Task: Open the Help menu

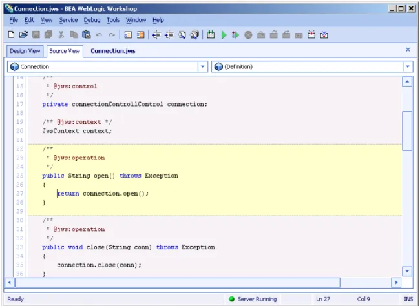Action: [x=158, y=20]
